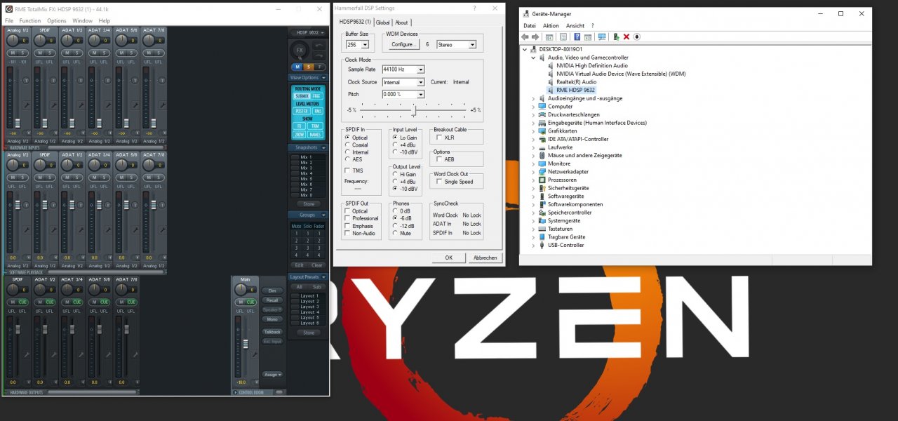Screen dimensions: 898x421
Task: Collapse Audio, Video und Gamecontroller tree node
Action: (x=533, y=58)
